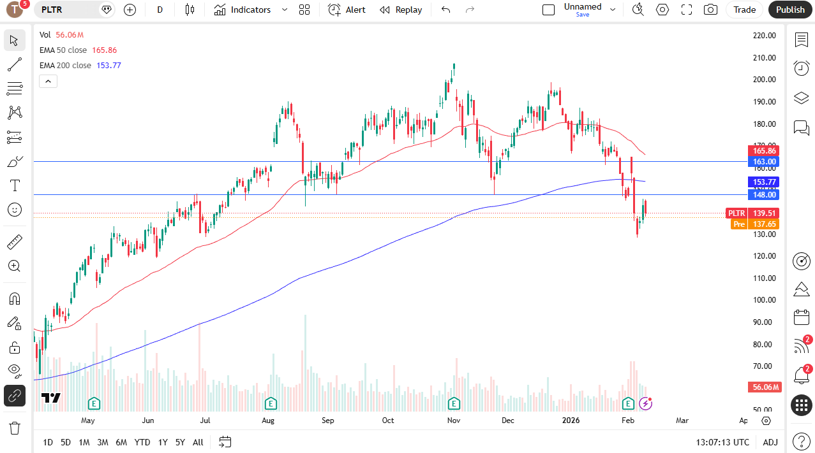The width and height of the screenshot is (815, 453).
Task: Open indicator templates grid
Action: 304,10
